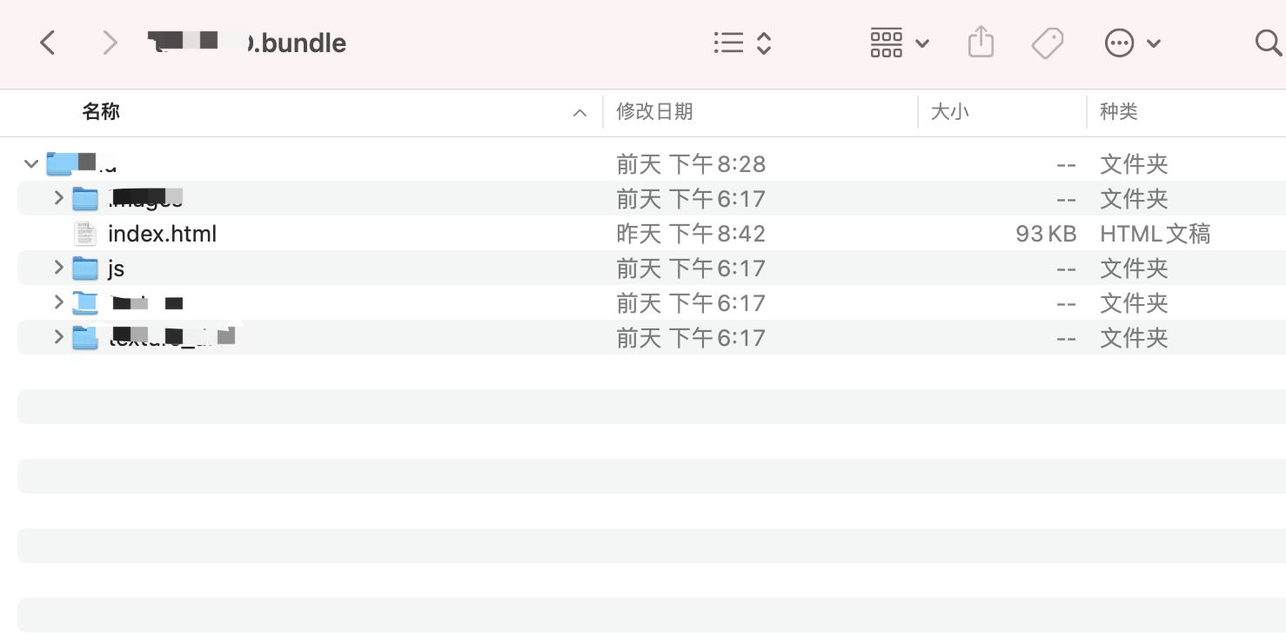Image resolution: width=1286 pixels, height=643 pixels.
Task: Expand the images folder disclosure triangle
Action: 58,198
